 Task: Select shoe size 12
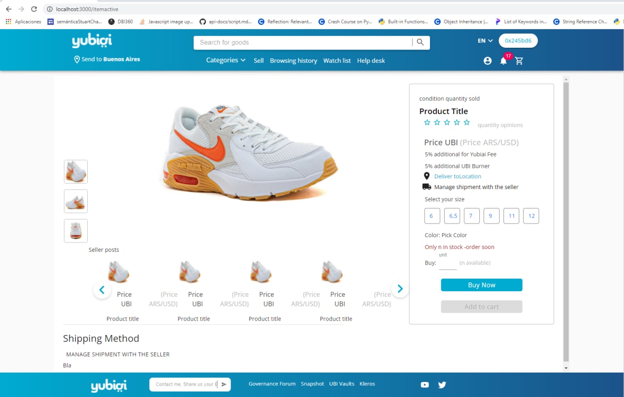click(531, 216)
